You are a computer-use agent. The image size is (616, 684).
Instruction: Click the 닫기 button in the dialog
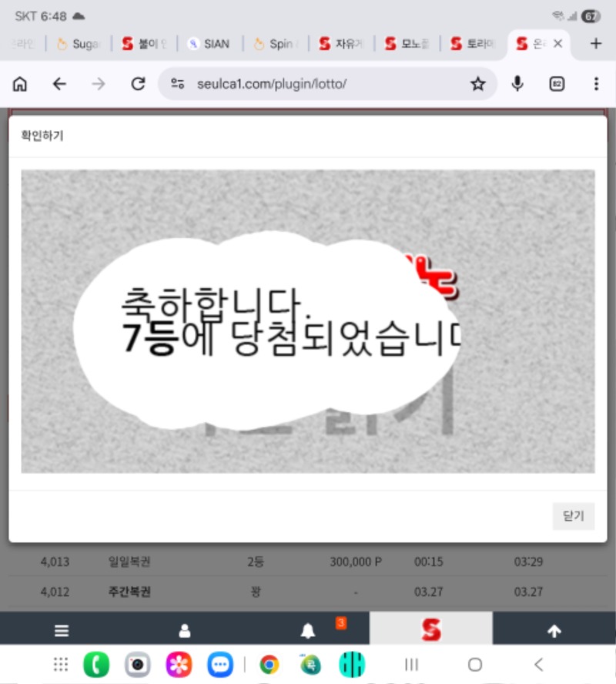574,516
